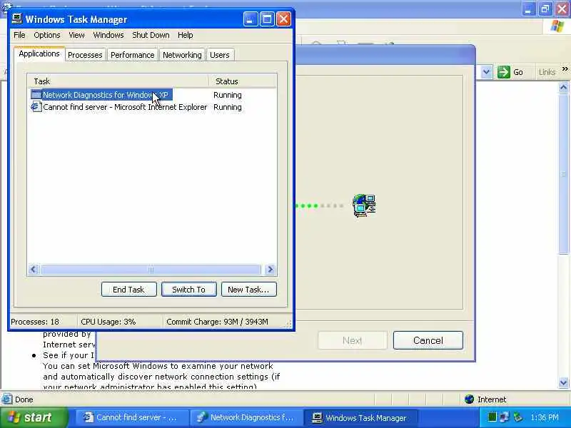
Task: Click the Go button in Internet Explorer
Action: (x=510, y=72)
